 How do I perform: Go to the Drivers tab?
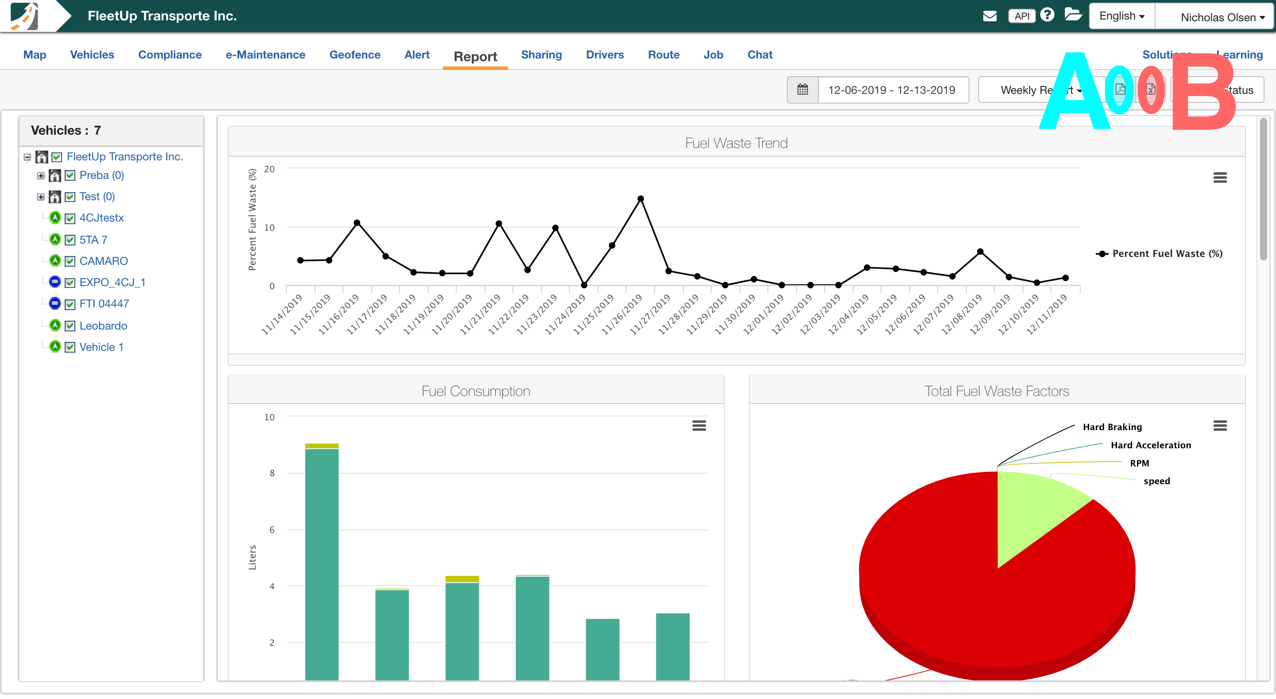[x=605, y=54]
